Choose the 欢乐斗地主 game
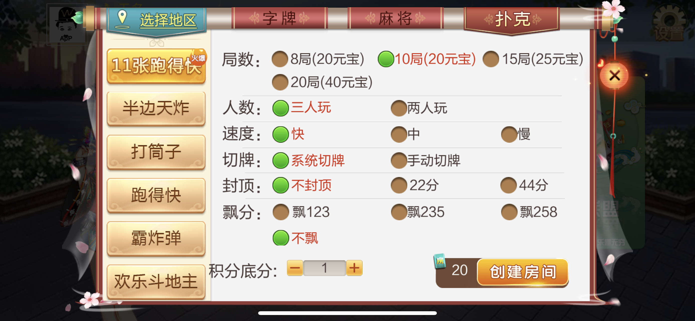Image resolution: width=695 pixels, height=321 pixels. [156, 281]
